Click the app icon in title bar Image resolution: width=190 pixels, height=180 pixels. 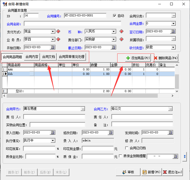tap(5, 4)
